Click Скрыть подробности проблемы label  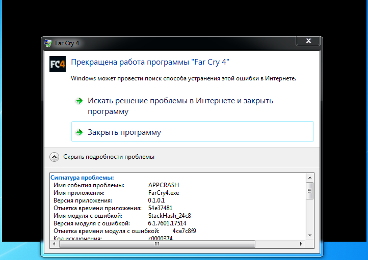click(109, 157)
